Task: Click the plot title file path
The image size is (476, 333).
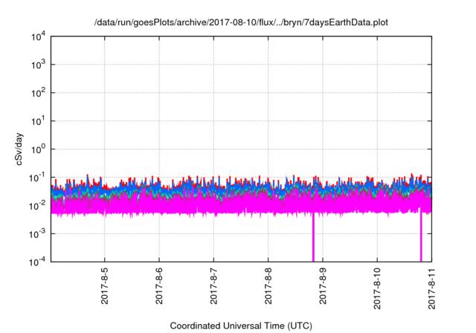Action: click(241, 22)
